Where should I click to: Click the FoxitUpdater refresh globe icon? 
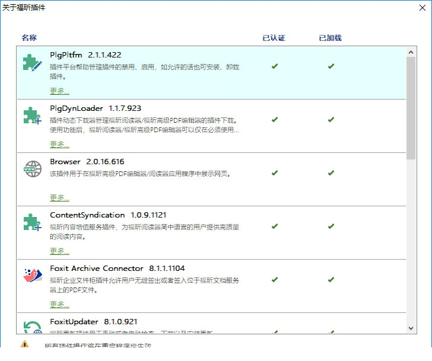point(33,327)
